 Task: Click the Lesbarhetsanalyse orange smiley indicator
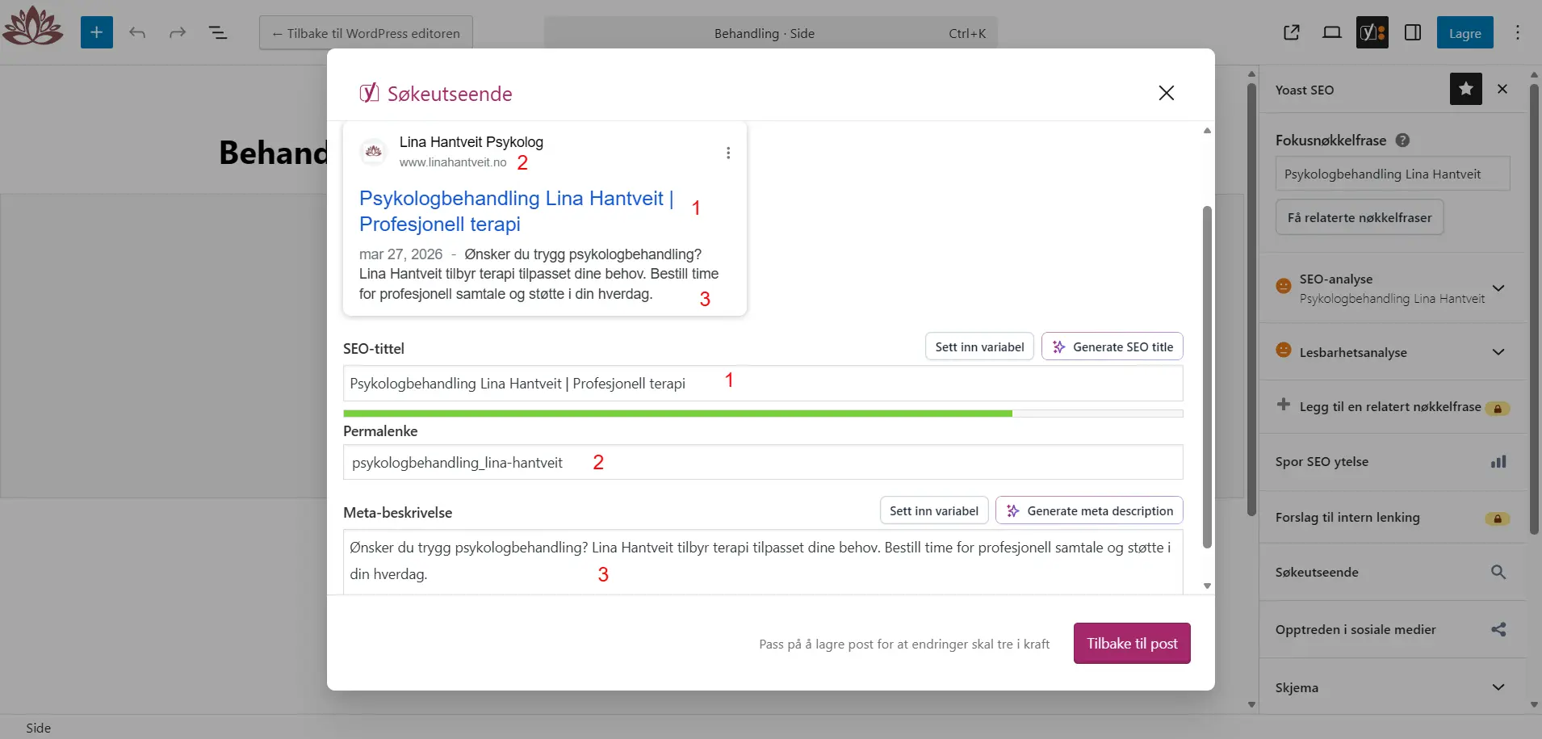tap(1284, 350)
